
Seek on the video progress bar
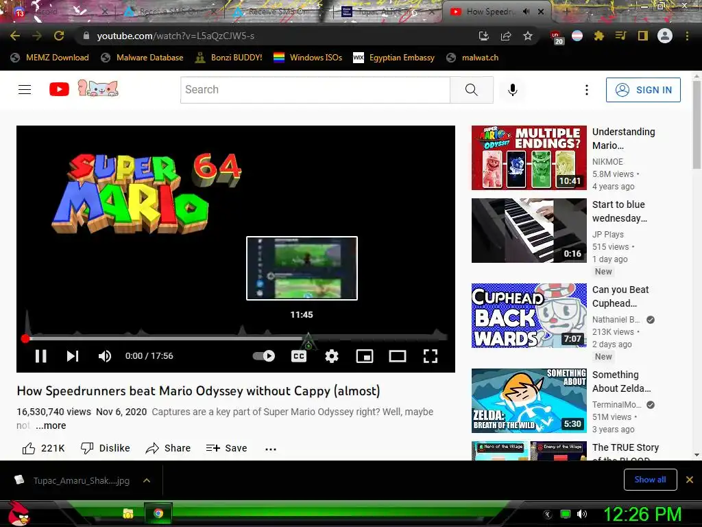tap(236, 338)
